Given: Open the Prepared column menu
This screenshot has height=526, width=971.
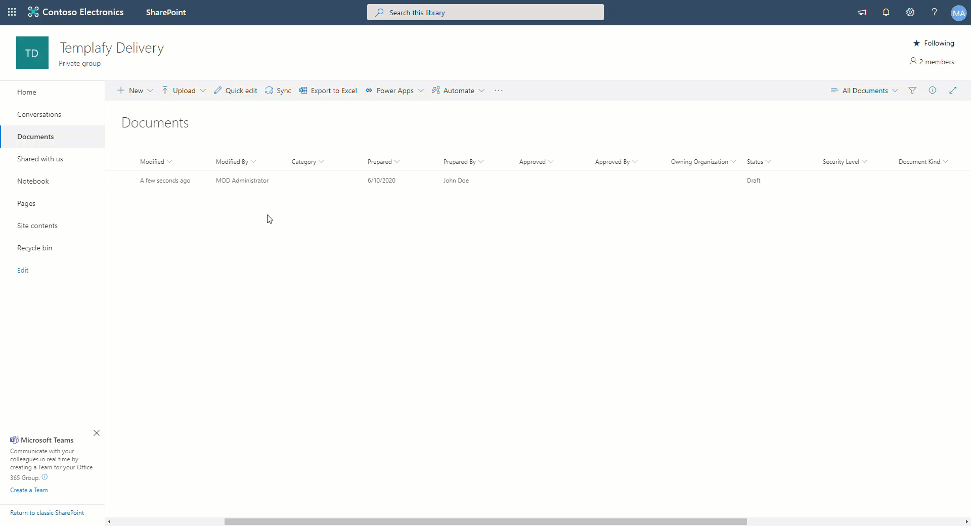Looking at the screenshot, I should point(383,162).
